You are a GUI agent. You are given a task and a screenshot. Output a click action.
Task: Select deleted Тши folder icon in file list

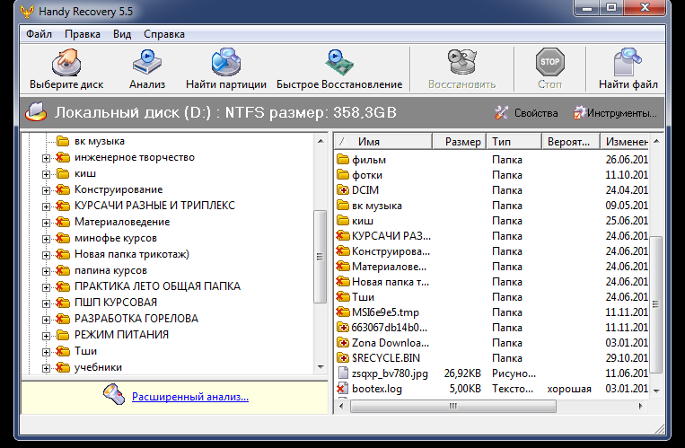pos(343,297)
